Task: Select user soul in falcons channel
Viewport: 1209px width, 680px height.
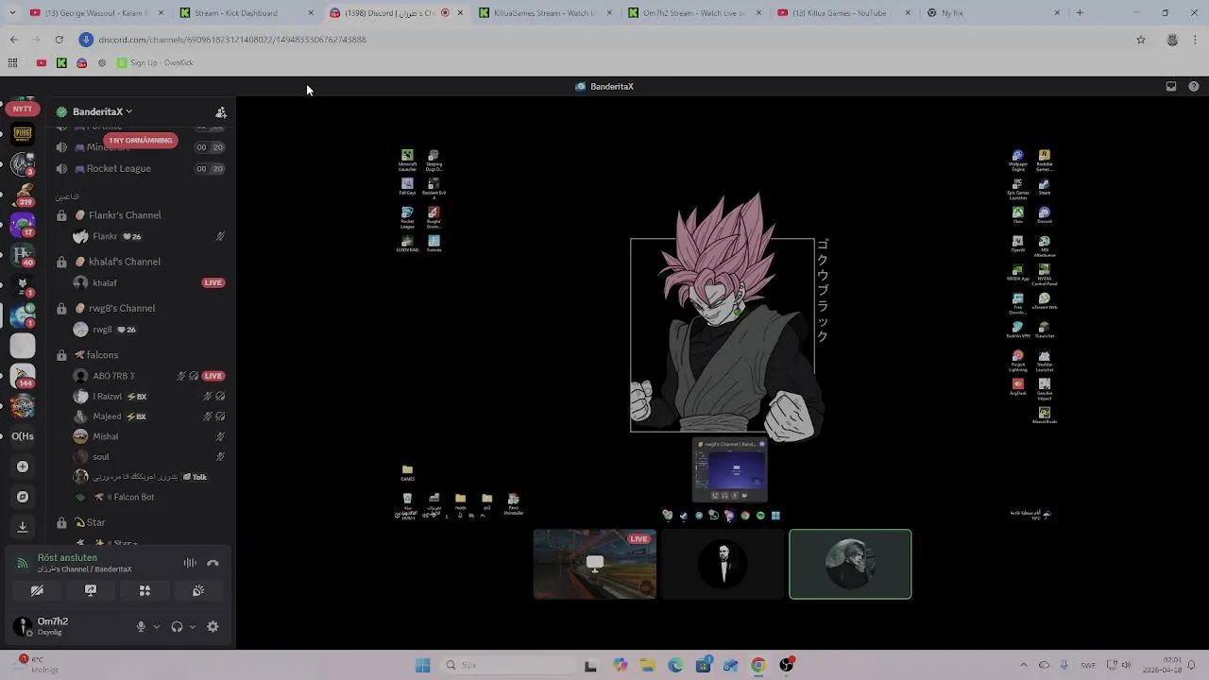Action: (x=151, y=457)
